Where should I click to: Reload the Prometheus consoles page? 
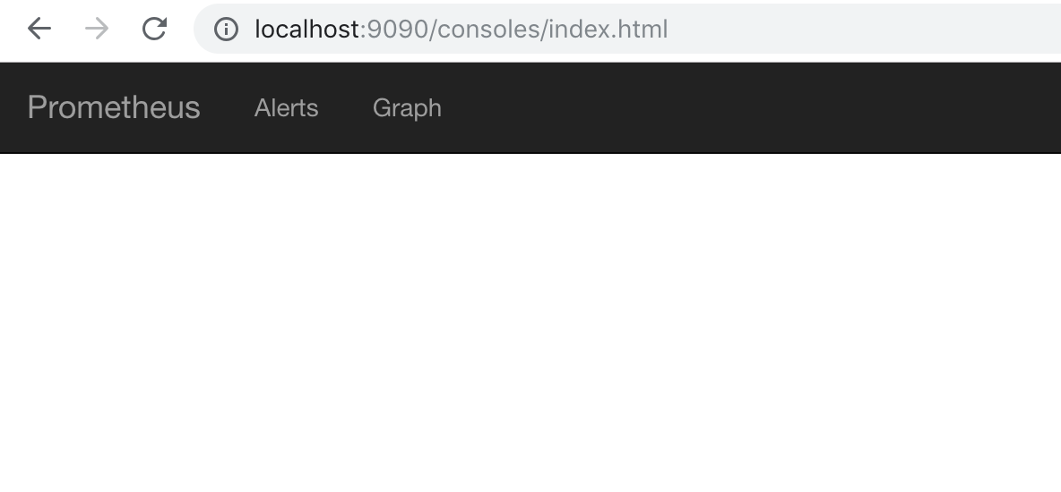(x=154, y=29)
